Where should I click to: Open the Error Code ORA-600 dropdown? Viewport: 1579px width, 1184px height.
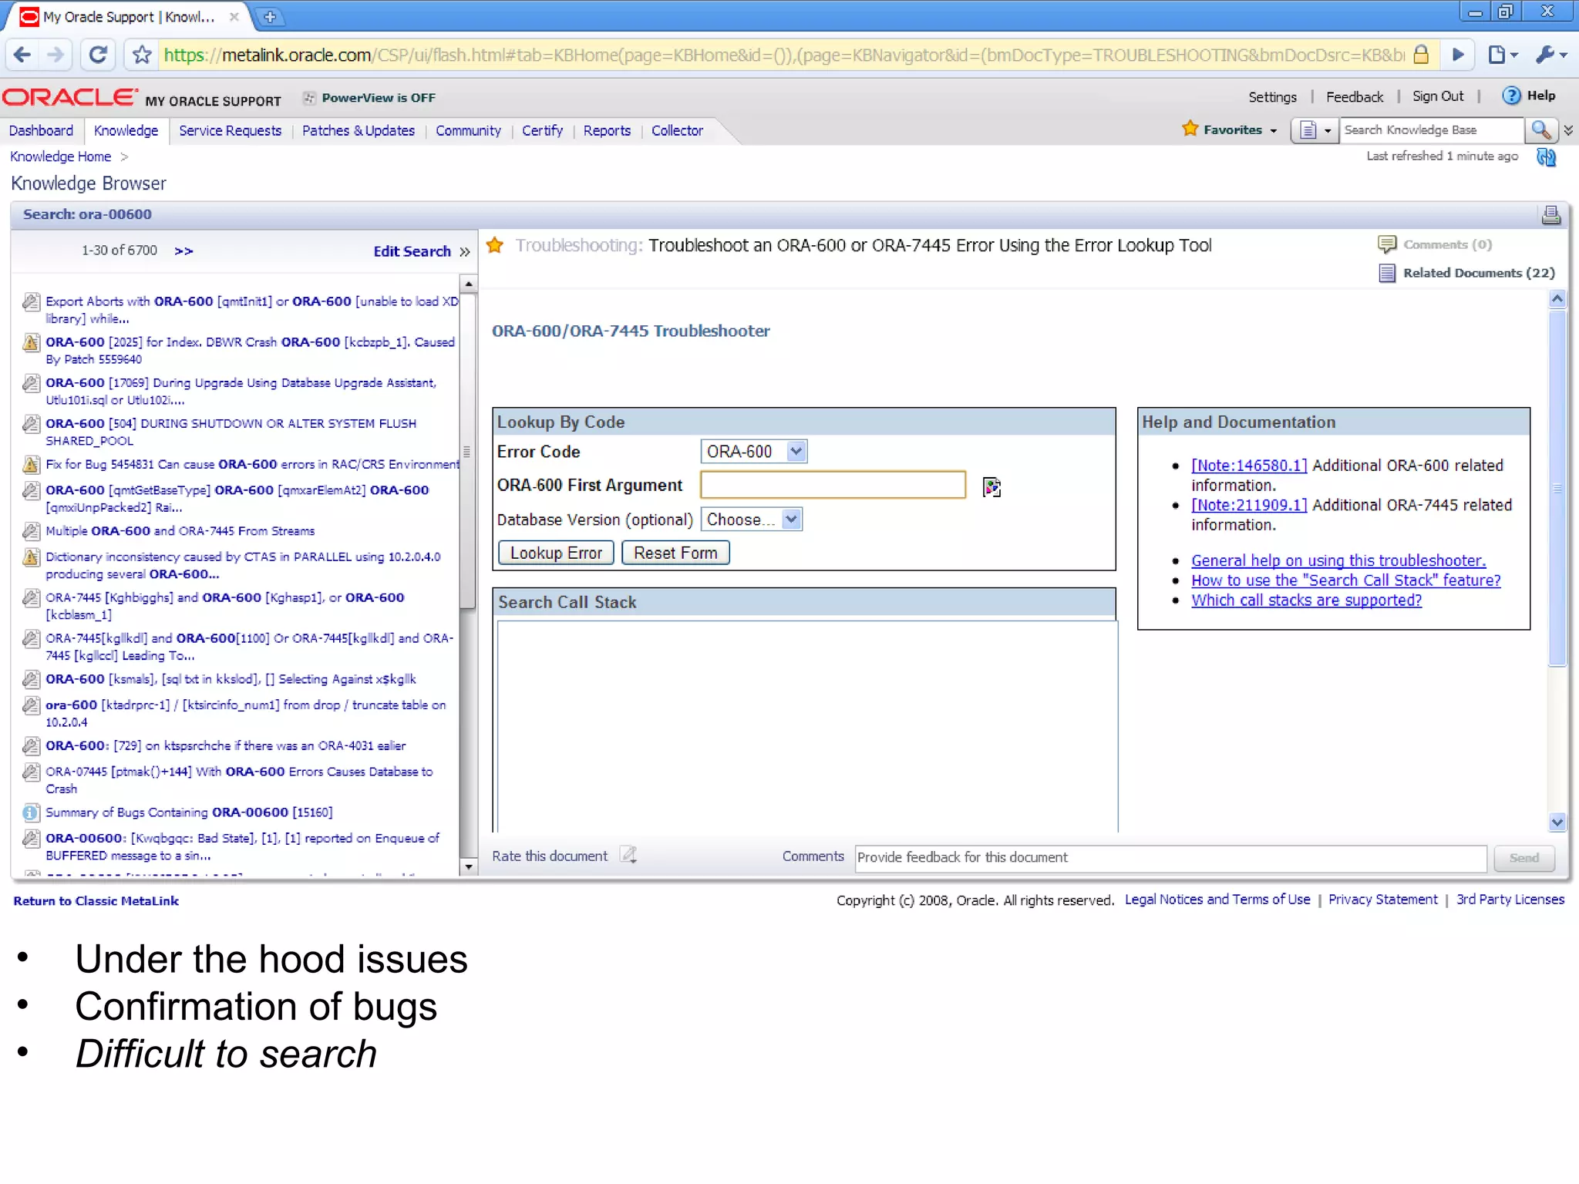click(753, 452)
